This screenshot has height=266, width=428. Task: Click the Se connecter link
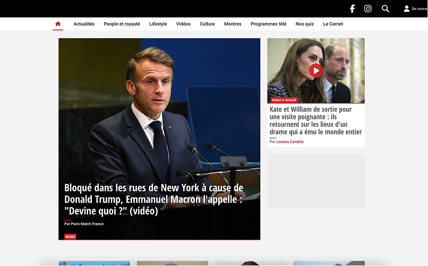coord(420,8)
